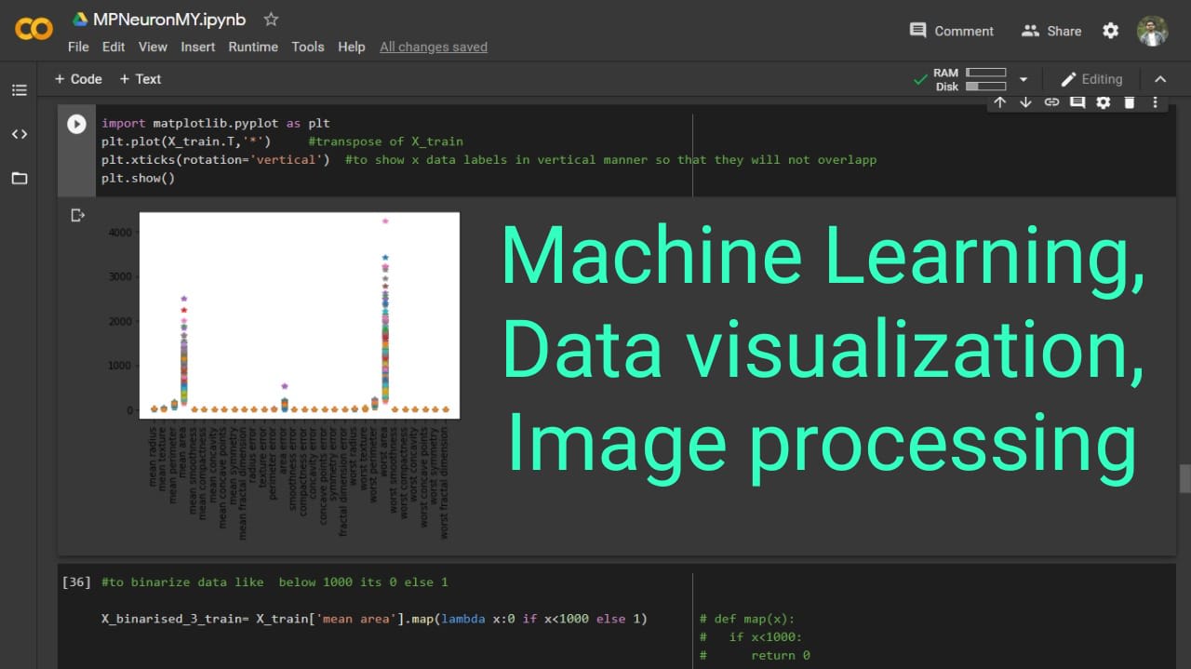Image resolution: width=1191 pixels, height=669 pixels.
Task: Run the matplotlib code cell
Action: (x=76, y=124)
